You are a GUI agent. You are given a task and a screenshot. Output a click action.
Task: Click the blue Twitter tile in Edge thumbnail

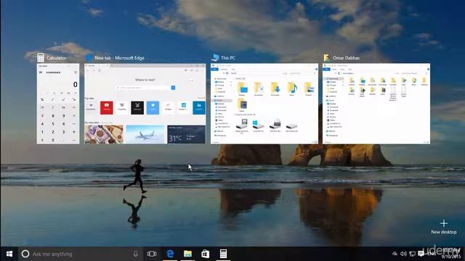coord(153,108)
